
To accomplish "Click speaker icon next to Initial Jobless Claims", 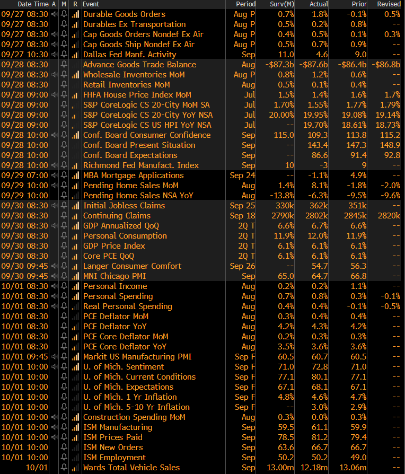I will tap(54, 206).
